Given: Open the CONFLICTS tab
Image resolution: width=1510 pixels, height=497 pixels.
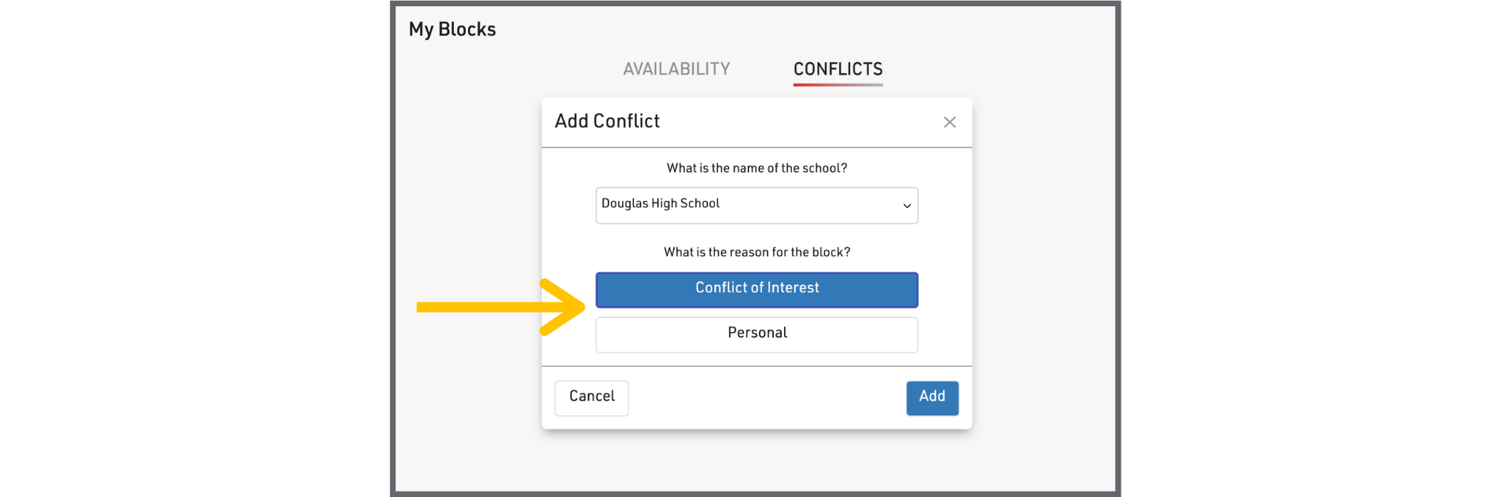Looking at the screenshot, I should pos(838,69).
